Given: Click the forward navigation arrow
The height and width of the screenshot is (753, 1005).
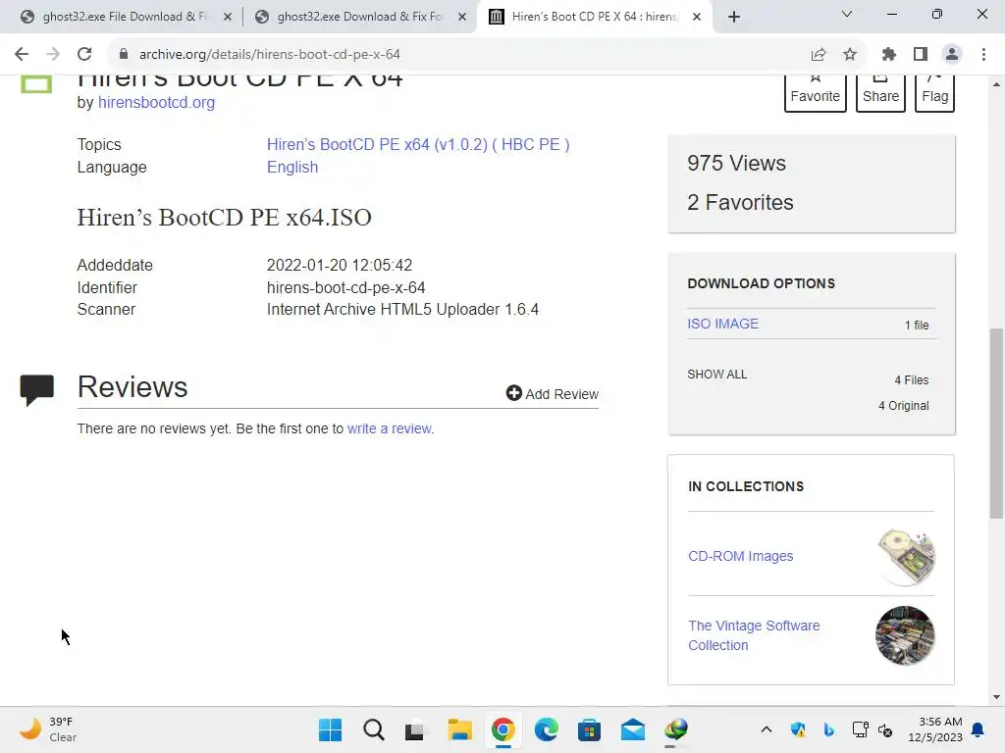Looking at the screenshot, I should point(53,55).
